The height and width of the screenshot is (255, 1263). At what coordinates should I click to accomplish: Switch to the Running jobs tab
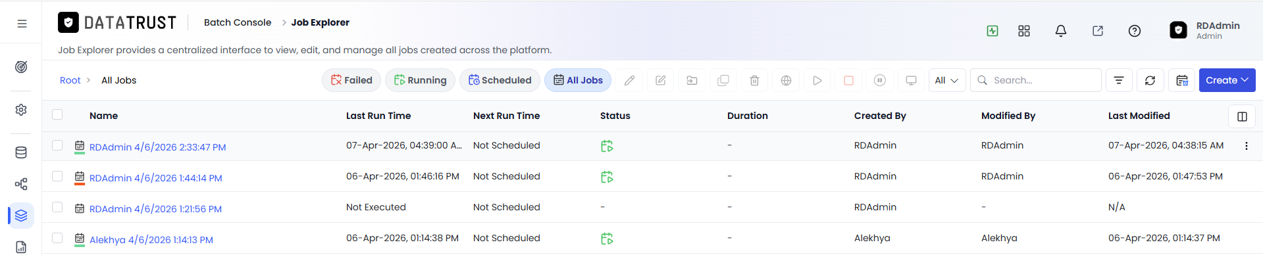[x=420, y=80]
